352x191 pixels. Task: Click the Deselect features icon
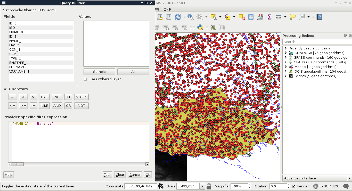[242, 17]
